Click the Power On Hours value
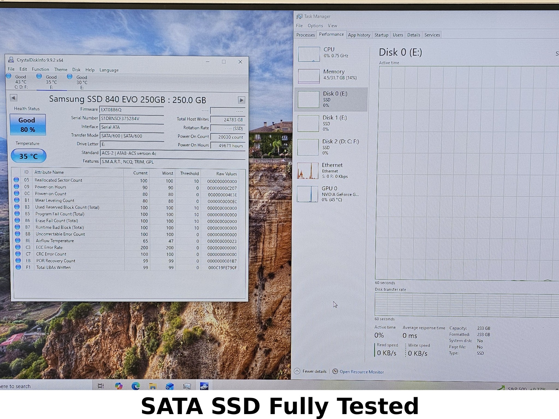 point(228,146)
